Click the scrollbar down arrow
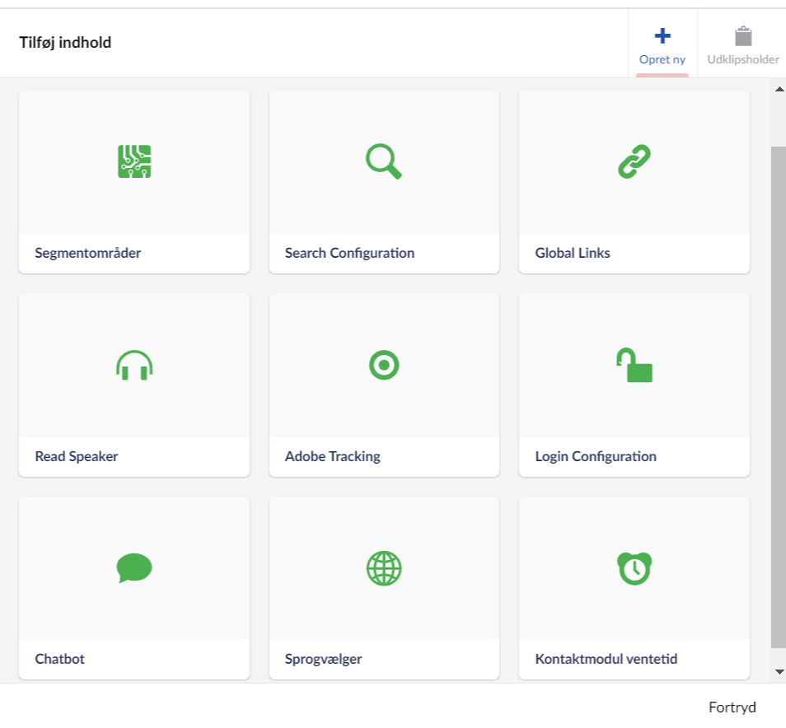Screen dimensions: 786x728 [779, 672]
